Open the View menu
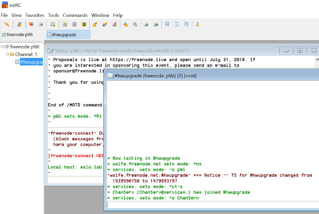Image resolution: width=319 pixels, height=214 pixels. pos(16,15)
